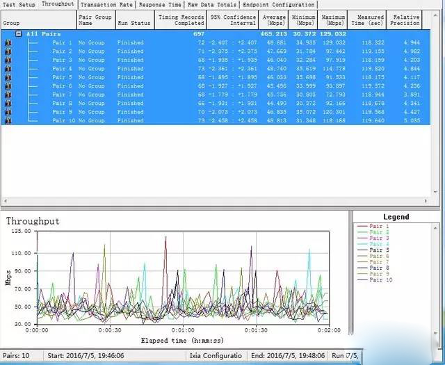Screen dimensions: 445x365
Task: Click the icon beside Pair 8 row
Action: tap(8, 104)
